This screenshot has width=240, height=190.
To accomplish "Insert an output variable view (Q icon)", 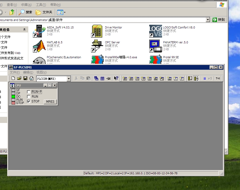I will [131, 79].
